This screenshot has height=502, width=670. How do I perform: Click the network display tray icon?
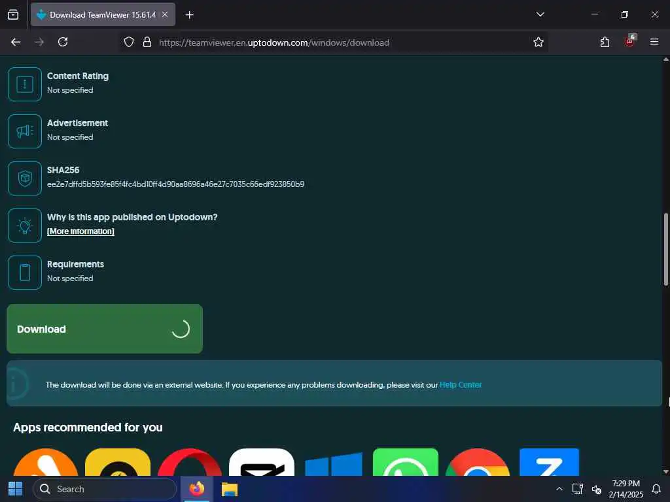point(578,489)
